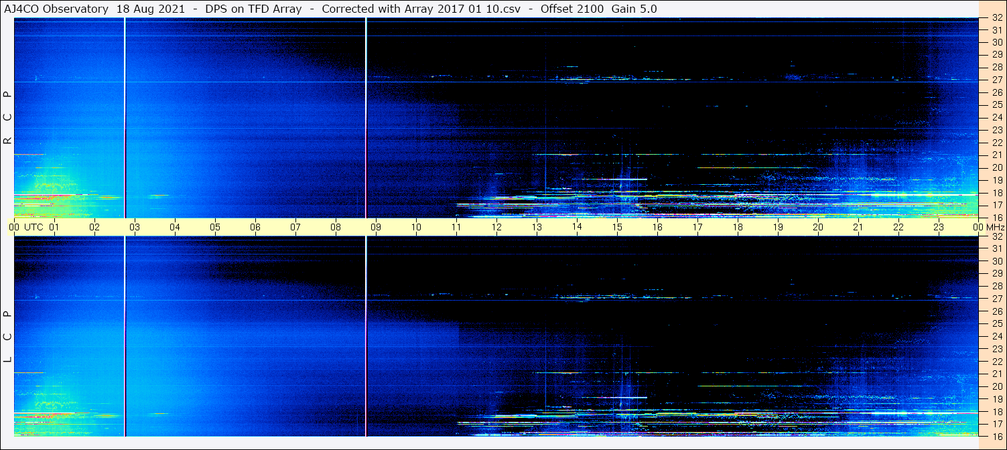Viewport: 1007px width, 450px height.
Task: Click the white vertical marker near 08:45 in LCP panel
Action: (x=366, y=336)
